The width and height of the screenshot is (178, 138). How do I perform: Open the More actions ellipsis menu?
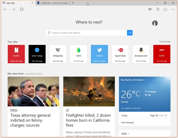click(173, 9)
